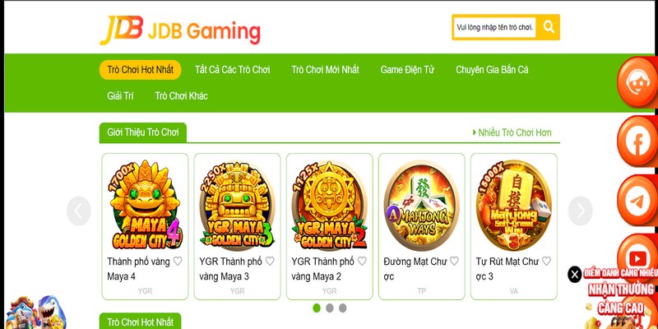Open the customer support headset icon

click(638, 81)
